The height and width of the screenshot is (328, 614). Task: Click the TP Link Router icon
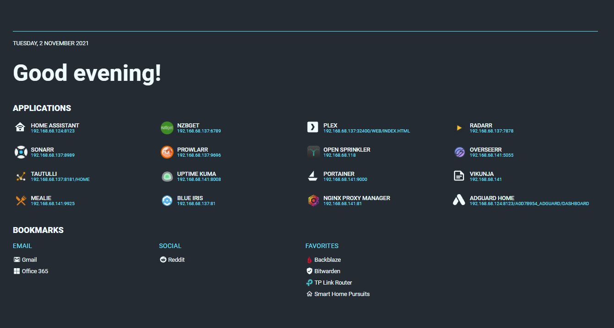[310, 282]
